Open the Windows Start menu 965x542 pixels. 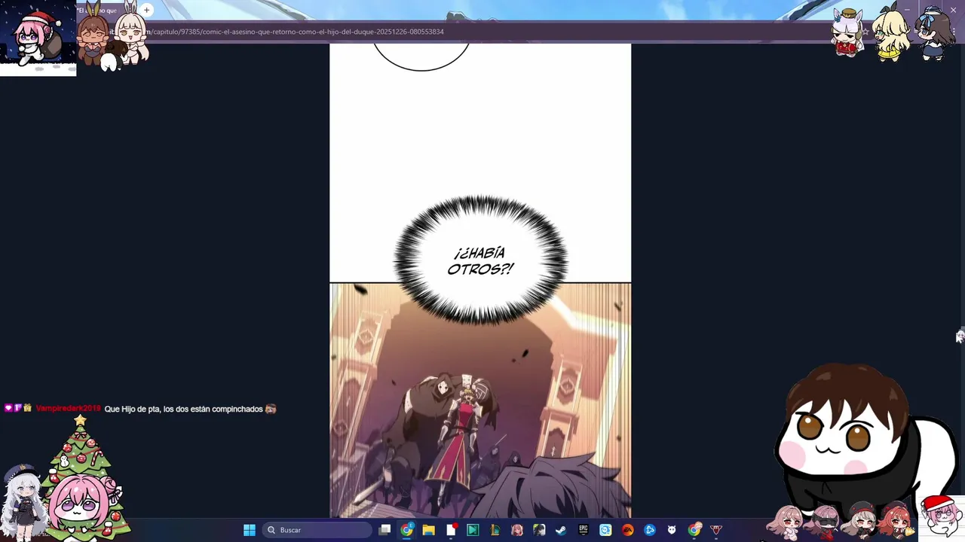[249, 530]
